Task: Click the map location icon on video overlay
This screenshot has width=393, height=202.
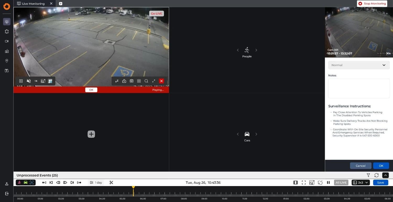Action: [x=124, y=81]
